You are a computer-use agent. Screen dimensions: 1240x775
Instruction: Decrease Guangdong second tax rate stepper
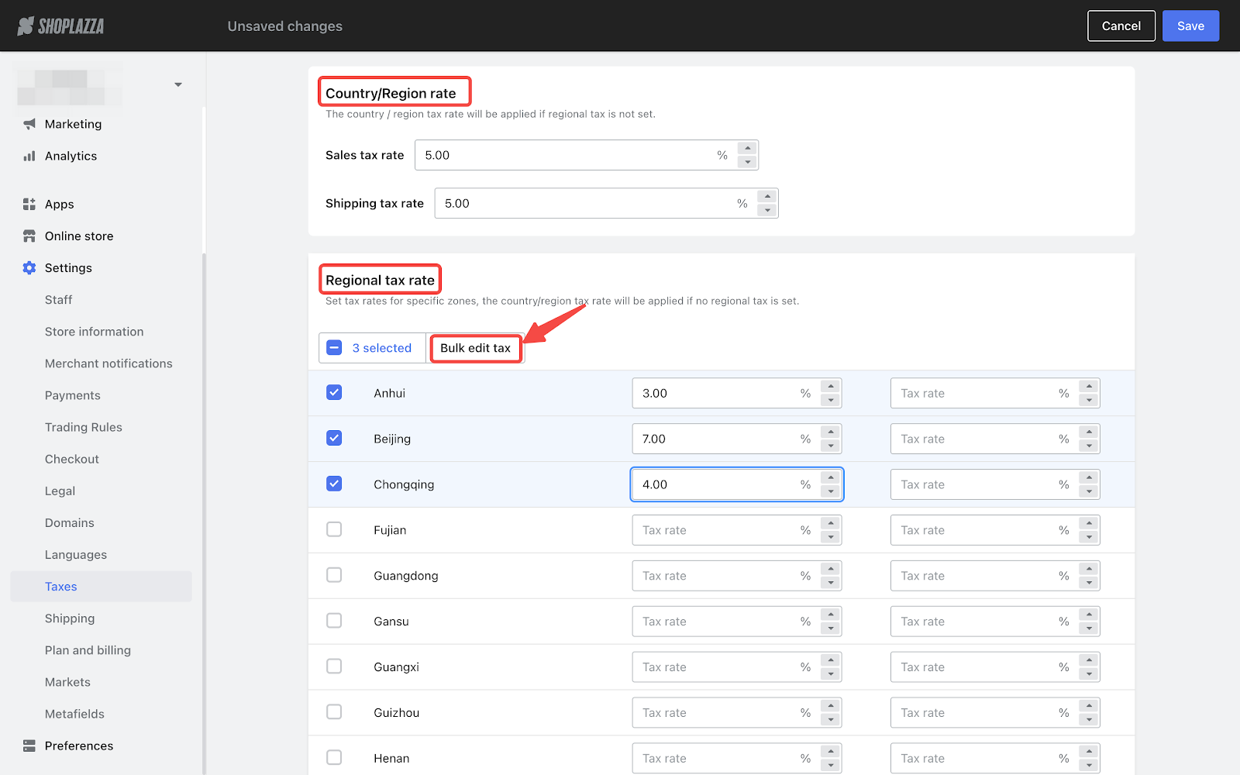tap(1089, 583)
